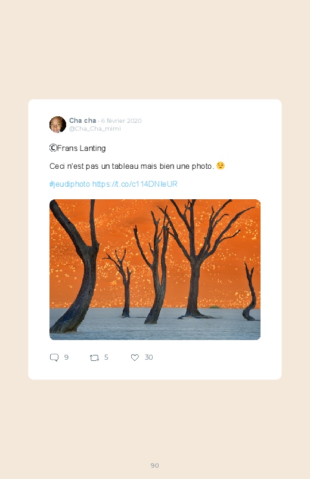Click the @Cha_Cha_mimi handle
Image resolution: width=310 pixels, height=479 pixels.
pos(95,129)
